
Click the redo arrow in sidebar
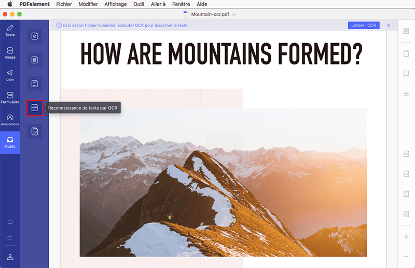click(x=10, y=237)
